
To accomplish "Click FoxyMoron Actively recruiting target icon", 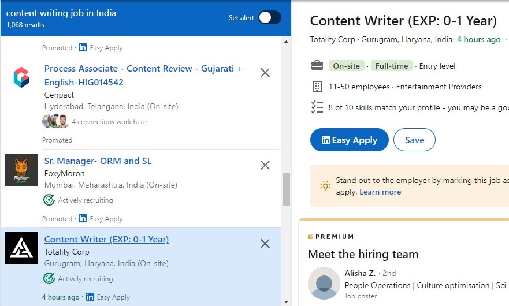I will tap(49, 200).
